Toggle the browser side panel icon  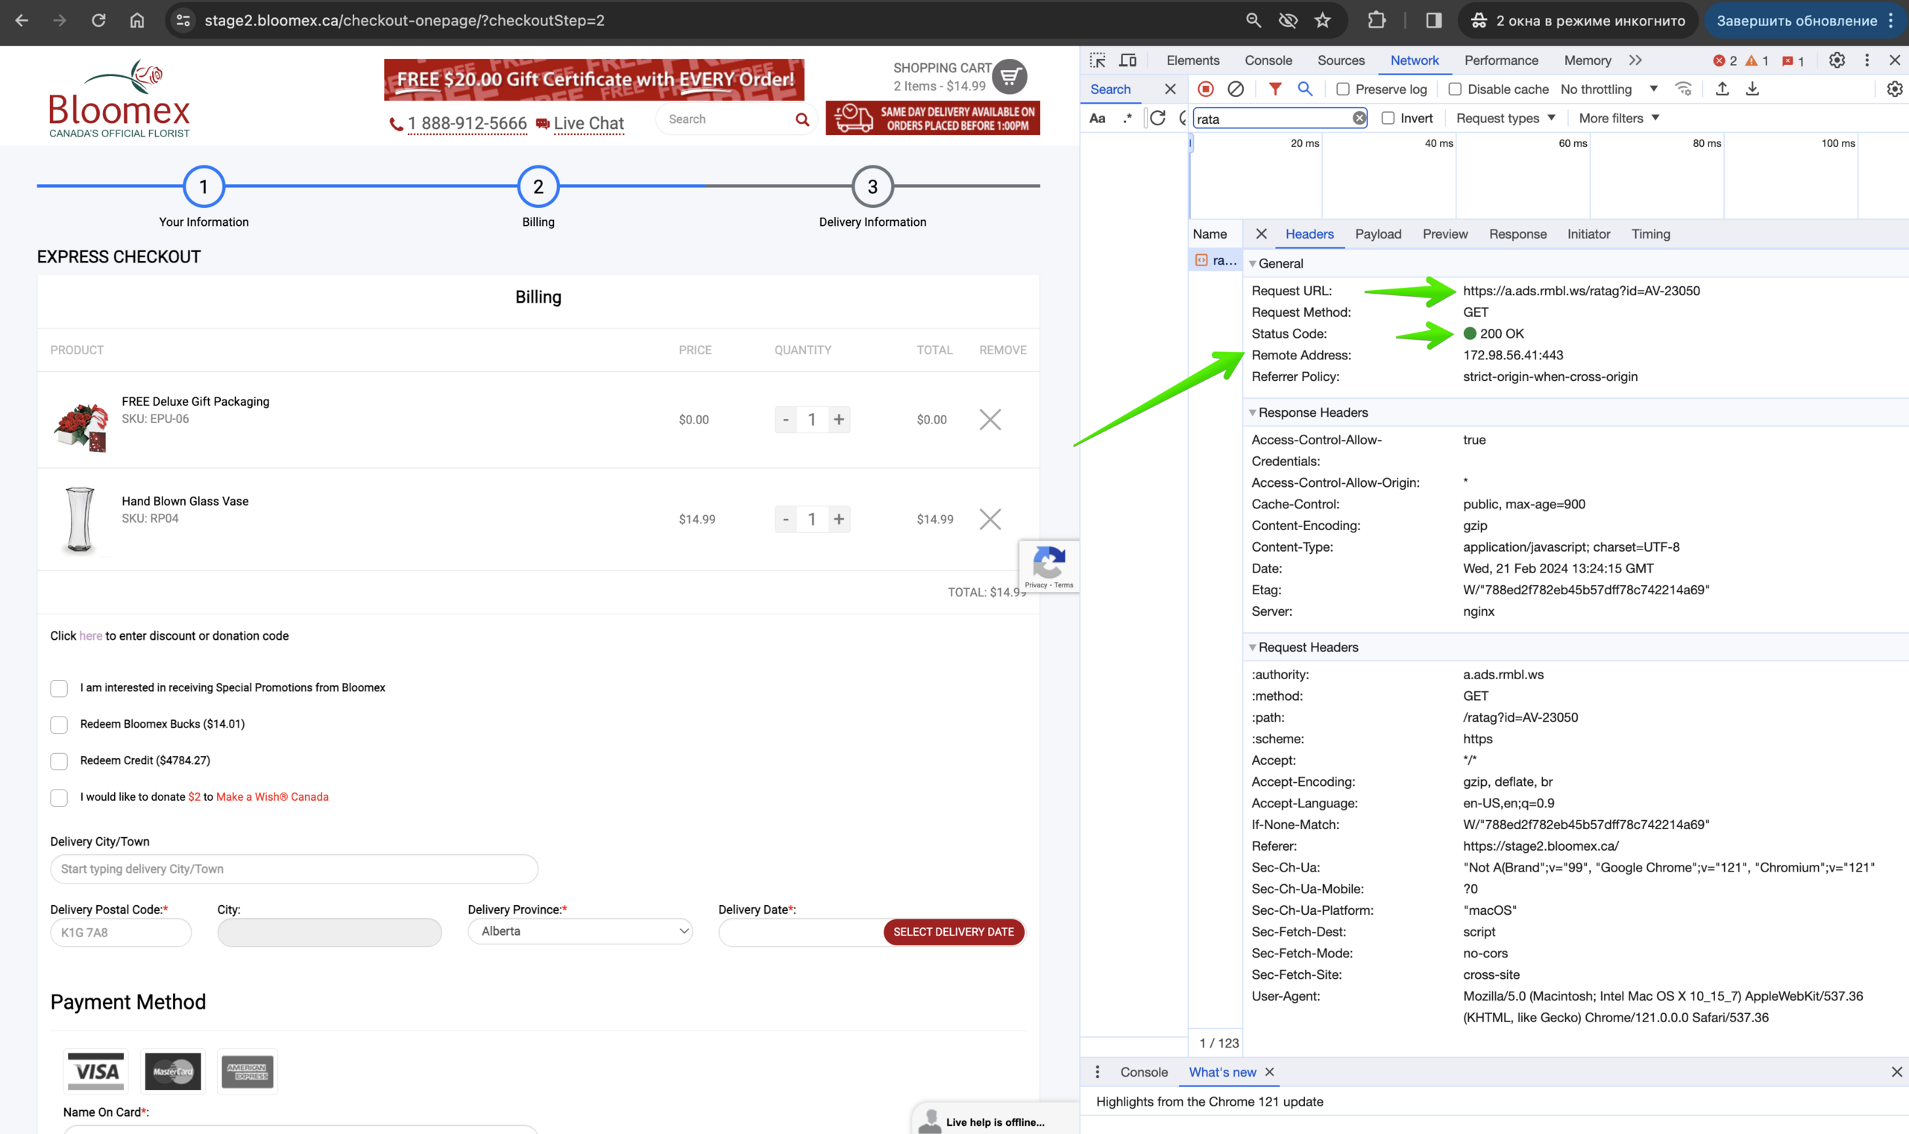[1434, 21]
